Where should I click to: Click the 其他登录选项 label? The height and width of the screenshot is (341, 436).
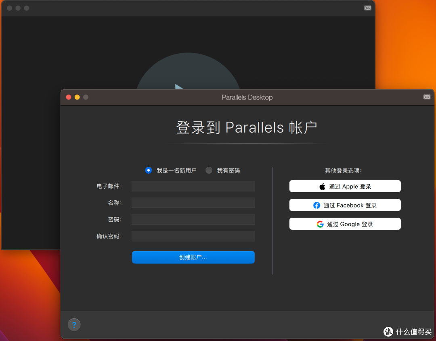(344, 170)
